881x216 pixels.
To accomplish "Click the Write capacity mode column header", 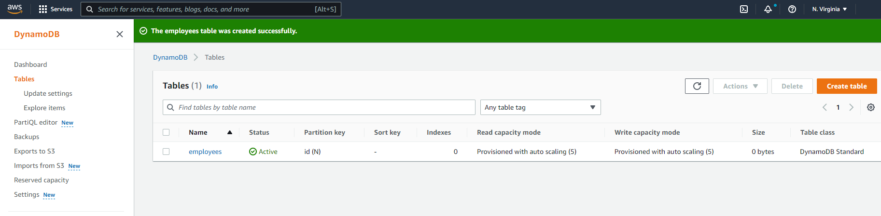I will pyautogui.click(x=647, y=132).
